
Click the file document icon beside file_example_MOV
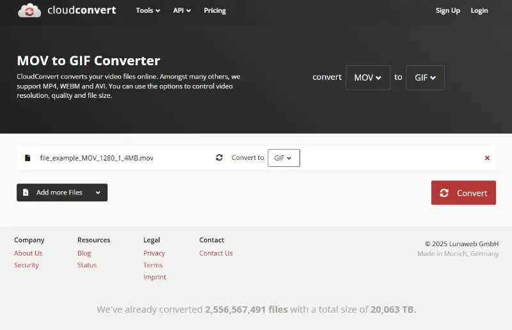point(28,158)
